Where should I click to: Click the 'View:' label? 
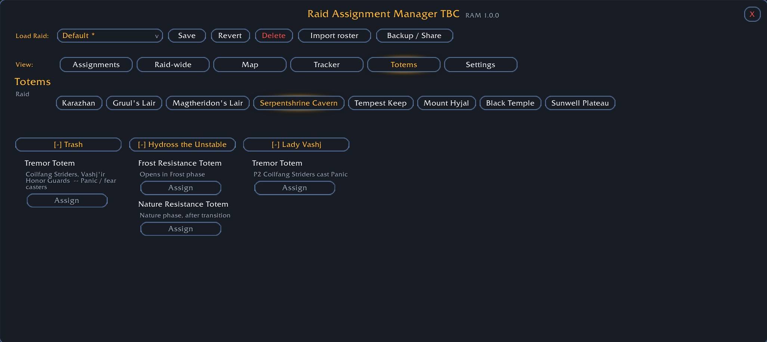(24, 65)
